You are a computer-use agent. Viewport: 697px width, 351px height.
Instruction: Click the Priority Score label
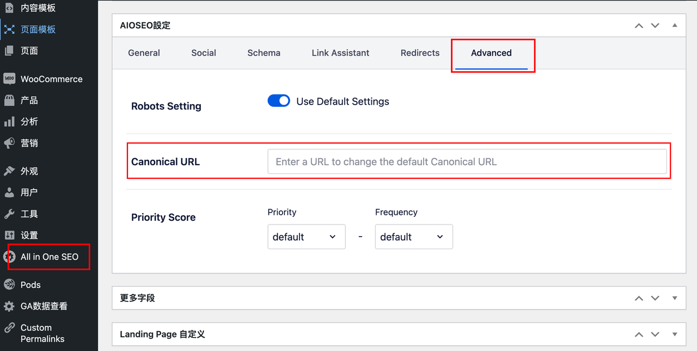[163, 217]
